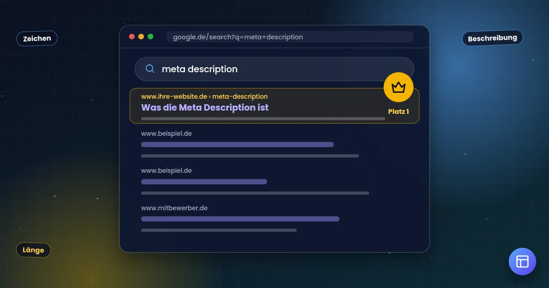Viewport: 549px width, 288px height.
Task: Click the Platz 1 label
Action: pos(398,112)
